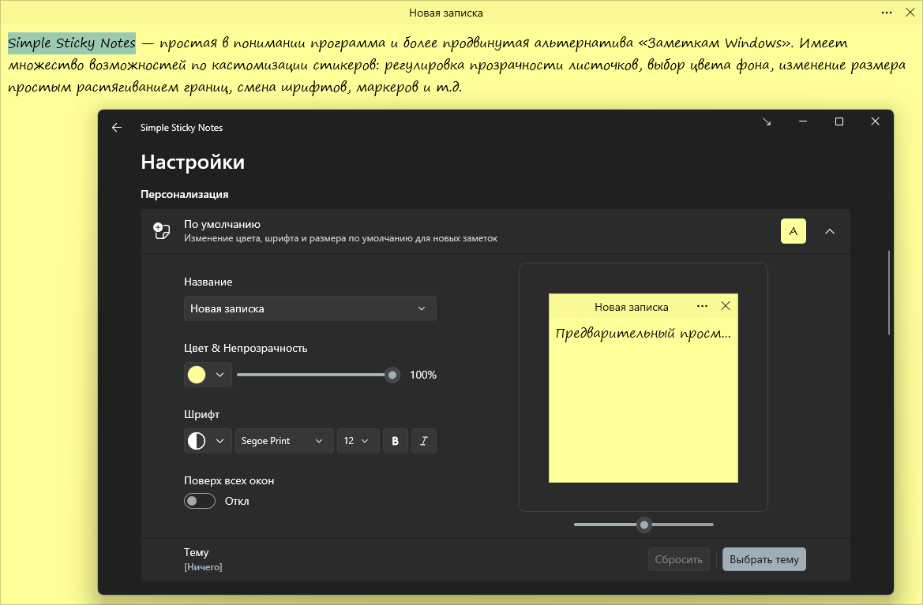Click the Настройки heading

(193, 162)
